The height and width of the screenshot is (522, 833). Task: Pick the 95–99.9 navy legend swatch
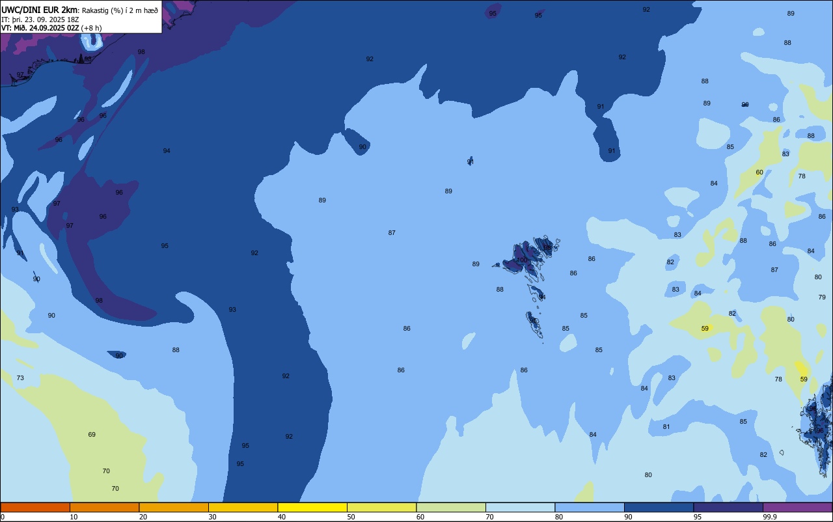pyautogui.click(x=728, y=507)
